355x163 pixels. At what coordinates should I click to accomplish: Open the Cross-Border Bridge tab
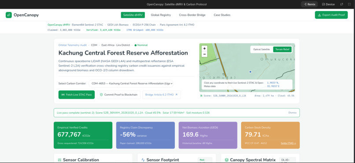coord(192,15)
